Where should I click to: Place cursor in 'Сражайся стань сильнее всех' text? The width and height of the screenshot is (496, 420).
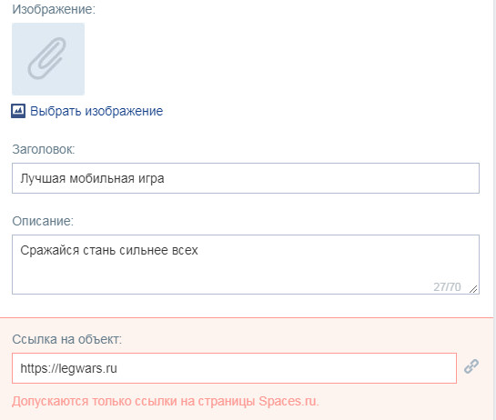pyautogui.click(x=109, y=250)
